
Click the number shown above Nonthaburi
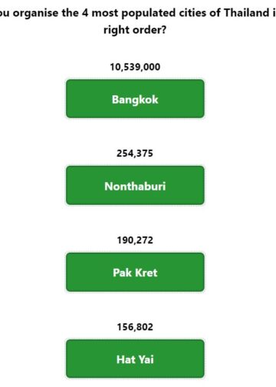coord(135,154)
